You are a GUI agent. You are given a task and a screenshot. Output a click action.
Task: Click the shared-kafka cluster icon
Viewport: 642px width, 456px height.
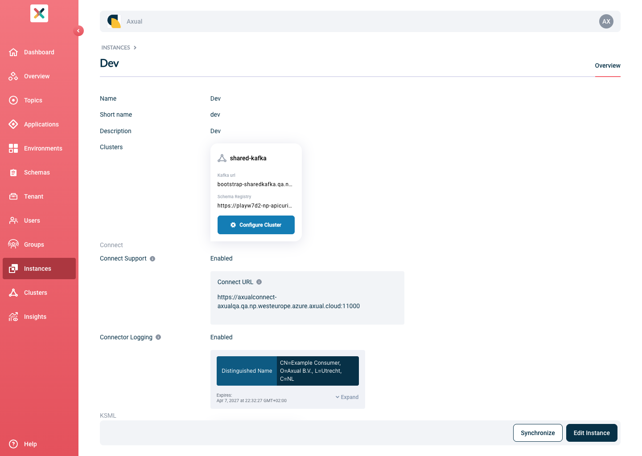[x=222, y=158]
